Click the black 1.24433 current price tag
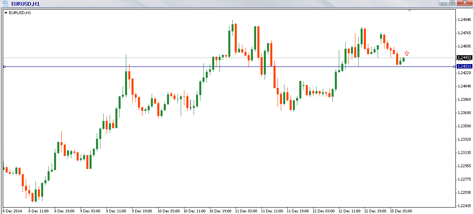Screen dimensions: 474x214 464,57
